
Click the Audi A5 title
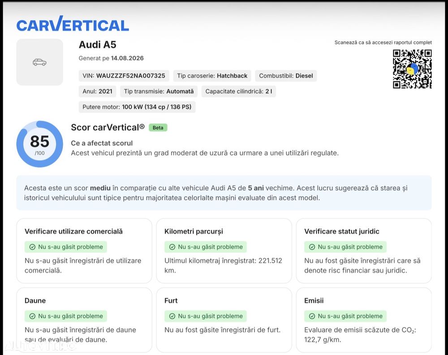click(97, 44)
